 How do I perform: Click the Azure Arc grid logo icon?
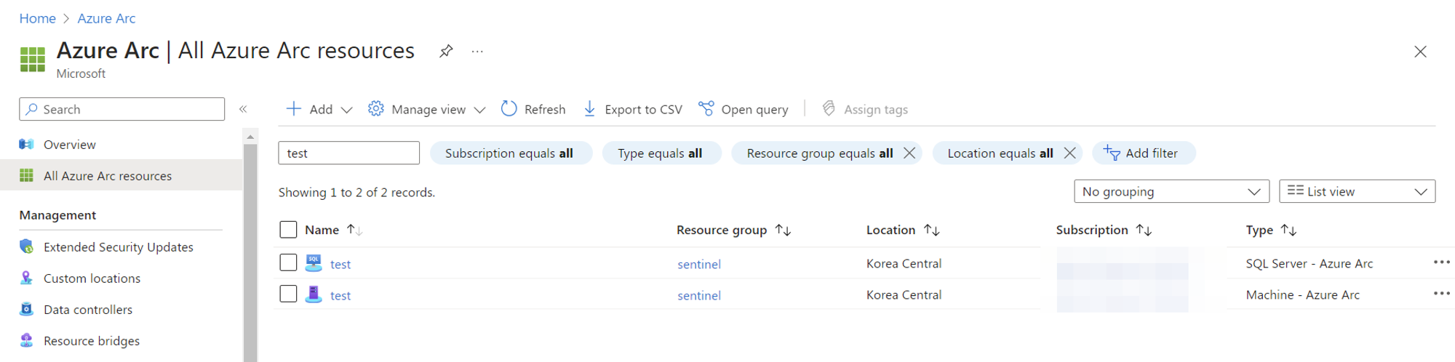(x=32, y=59)
